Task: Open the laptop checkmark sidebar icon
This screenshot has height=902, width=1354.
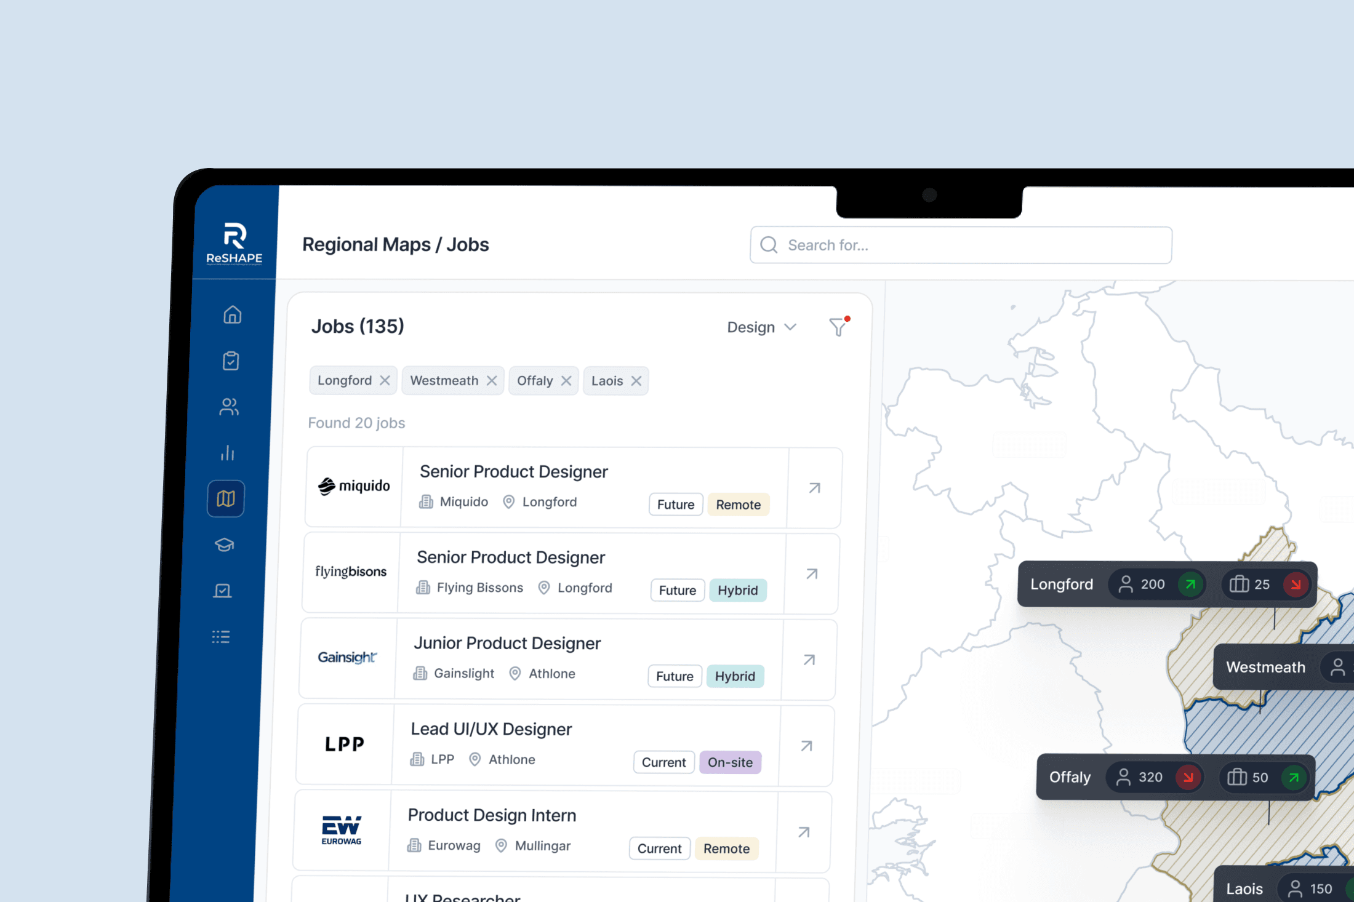Action: tap(222, 591)
